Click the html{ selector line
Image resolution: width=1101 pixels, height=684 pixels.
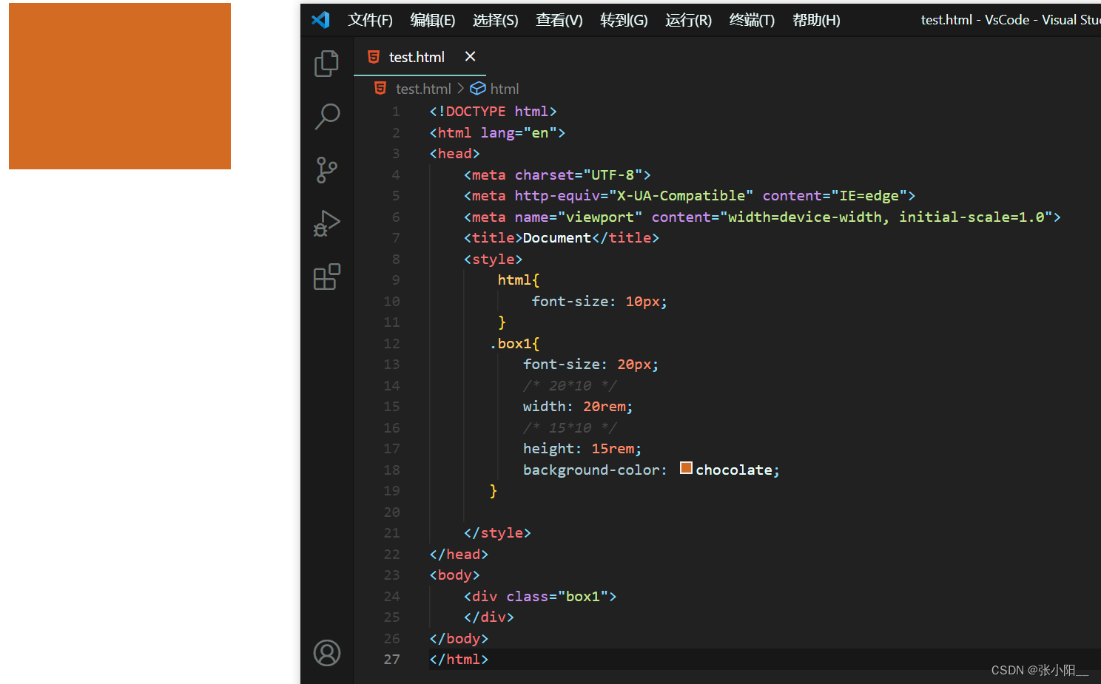pyautogui.click(x=519, y=280)
